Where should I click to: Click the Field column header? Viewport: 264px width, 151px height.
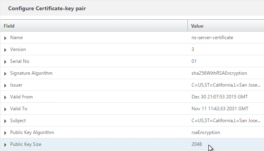(94, 26)
